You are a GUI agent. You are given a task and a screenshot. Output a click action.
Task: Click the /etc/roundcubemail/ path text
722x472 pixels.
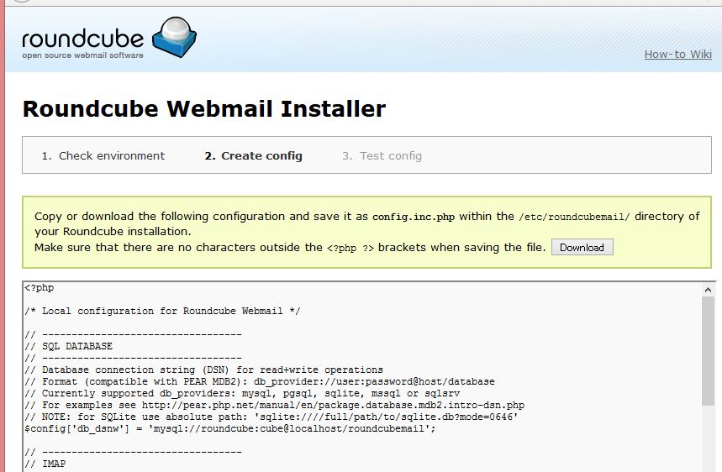tap(574, 217)
